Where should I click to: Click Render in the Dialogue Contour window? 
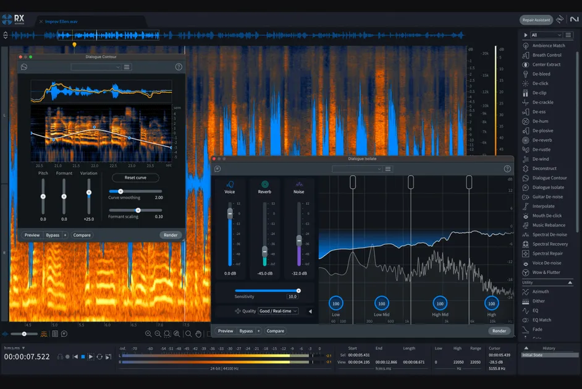tap(171, 235)
